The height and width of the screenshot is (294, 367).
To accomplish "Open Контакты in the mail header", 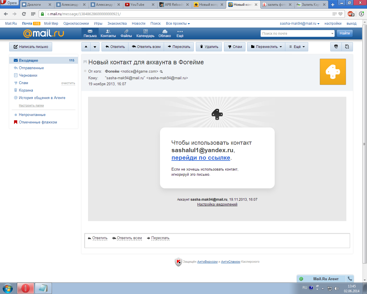I will 108,33.
